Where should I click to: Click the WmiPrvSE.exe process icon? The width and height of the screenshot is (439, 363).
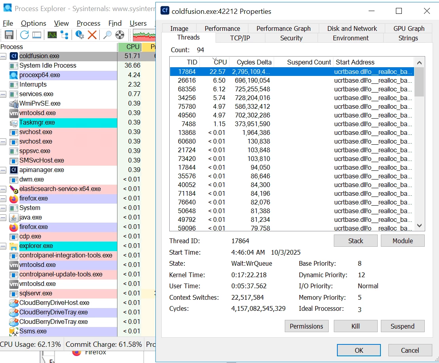pos(14,104)
